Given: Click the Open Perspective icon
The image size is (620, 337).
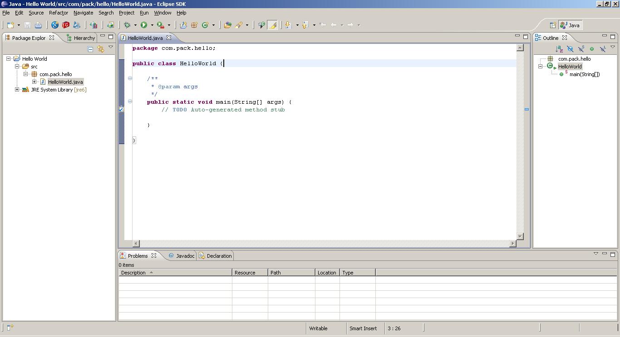Looking at the screenshot, I should [552, 25].
